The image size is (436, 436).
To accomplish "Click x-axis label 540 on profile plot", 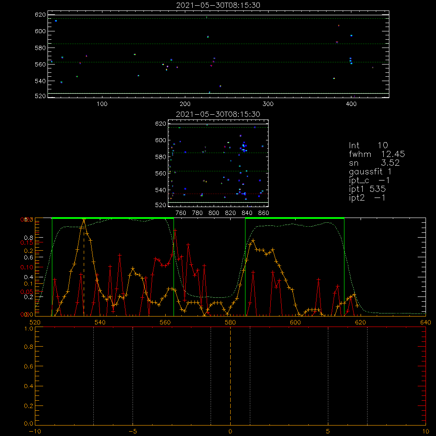I will [x=100, y=322].
